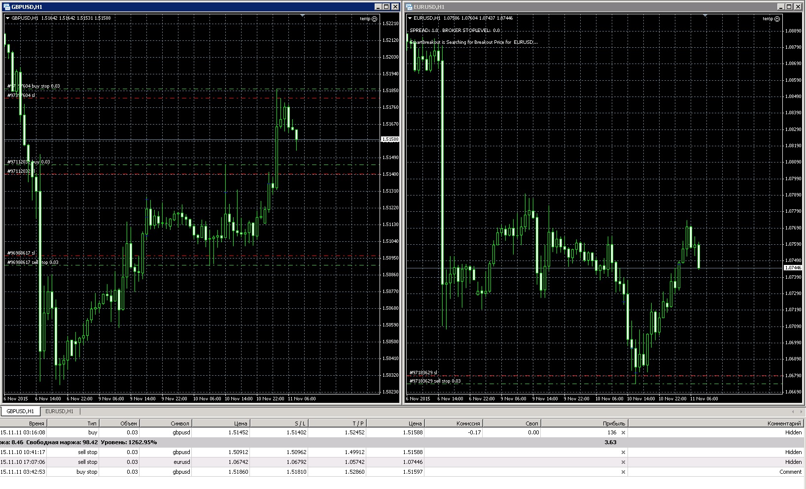Select the #96988617 sell stop 0.03 order line label

(x=33, y=262)
